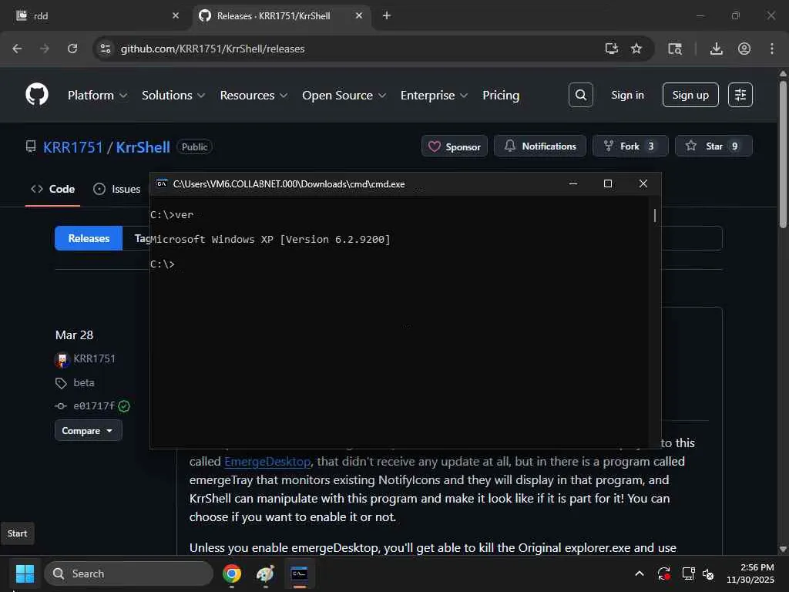The width and height of the screenshot is (789, 592).
Task: Open Chrome downloads icon
Action: pos(716,49)
